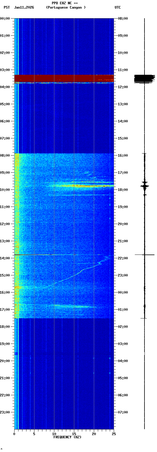157x452 pixels.
Task: Click the UTC '12:00' time label
Action: (123, 87)
